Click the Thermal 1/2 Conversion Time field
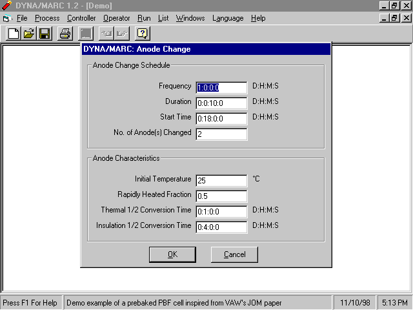This screenshot has height=310, width=413. [221, 212]
